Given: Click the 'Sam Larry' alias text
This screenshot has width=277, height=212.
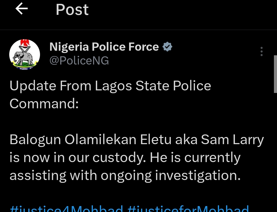Looking at the screenshot, I should point(232,140).
